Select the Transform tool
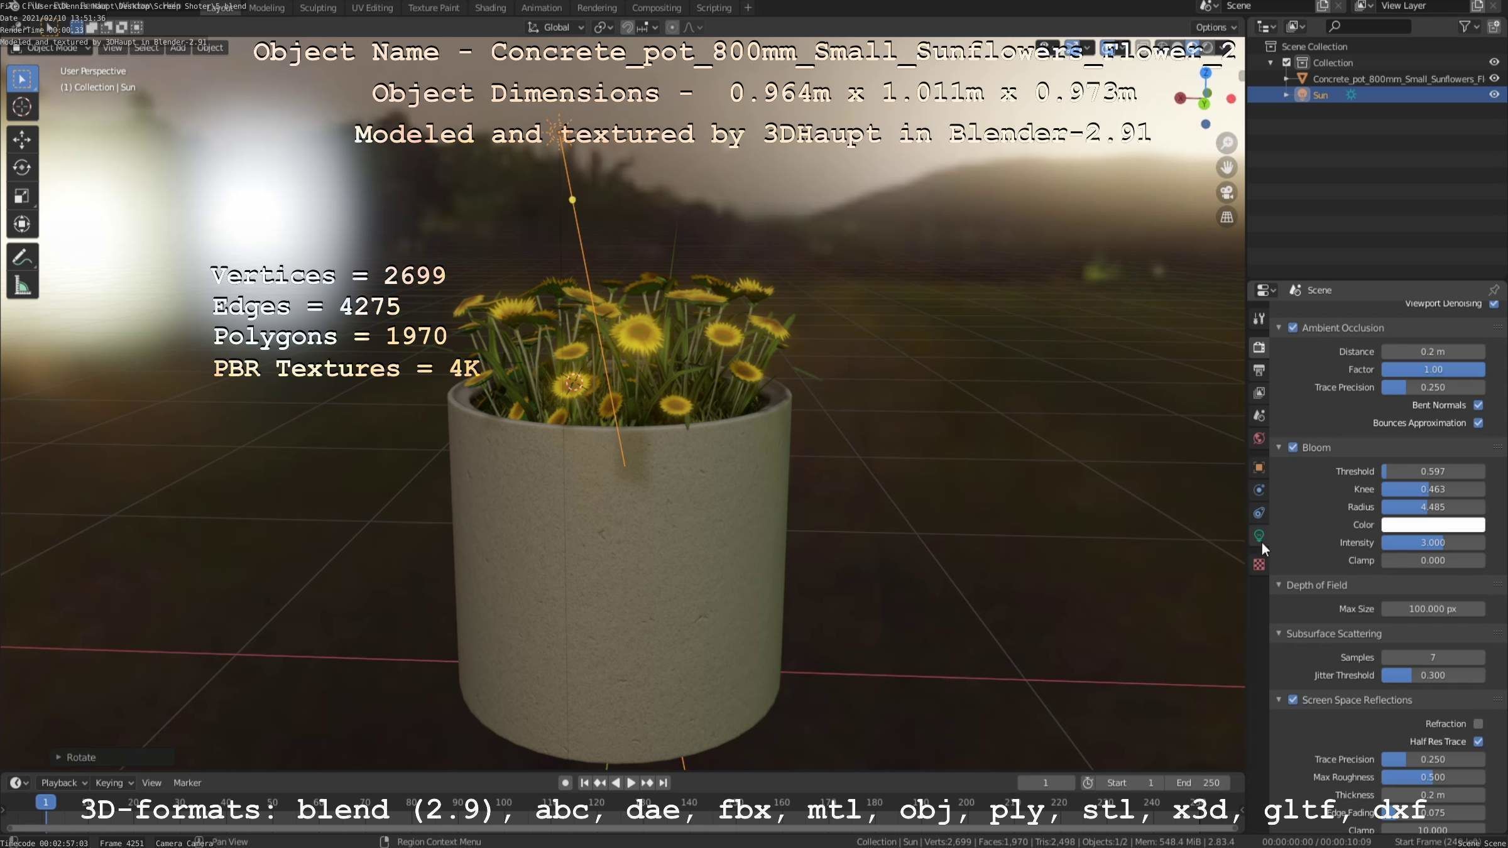The image size is (1508, 848). tap(22, 224)
